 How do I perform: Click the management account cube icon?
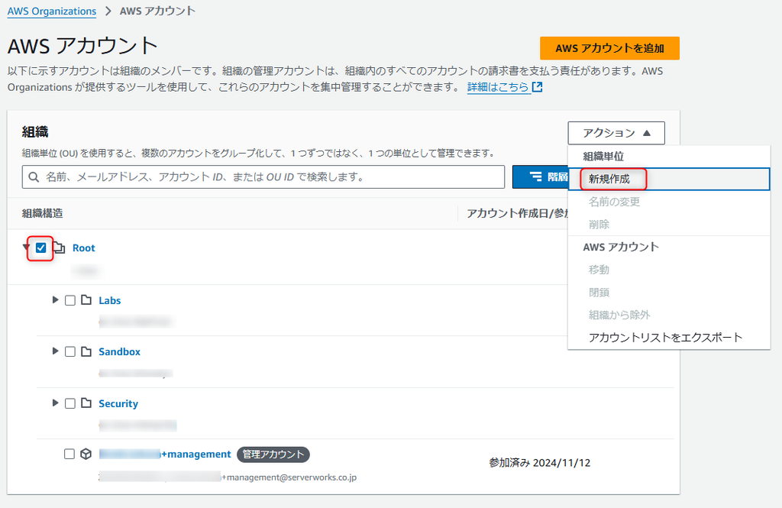coord(86,454)
